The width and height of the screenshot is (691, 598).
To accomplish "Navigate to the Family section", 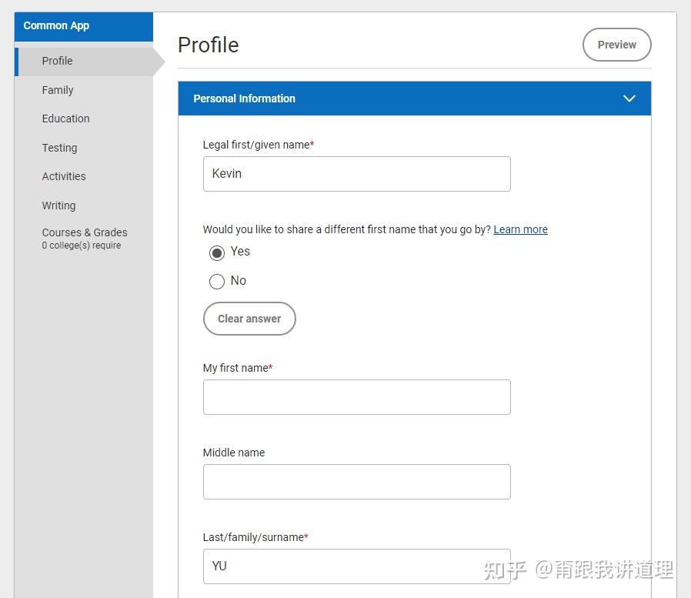I will (x=58, y=90).
